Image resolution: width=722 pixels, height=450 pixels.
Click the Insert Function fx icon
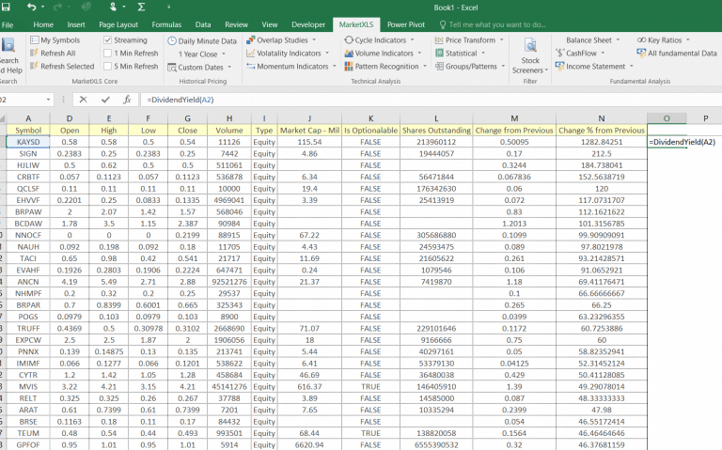click(127, 100)
